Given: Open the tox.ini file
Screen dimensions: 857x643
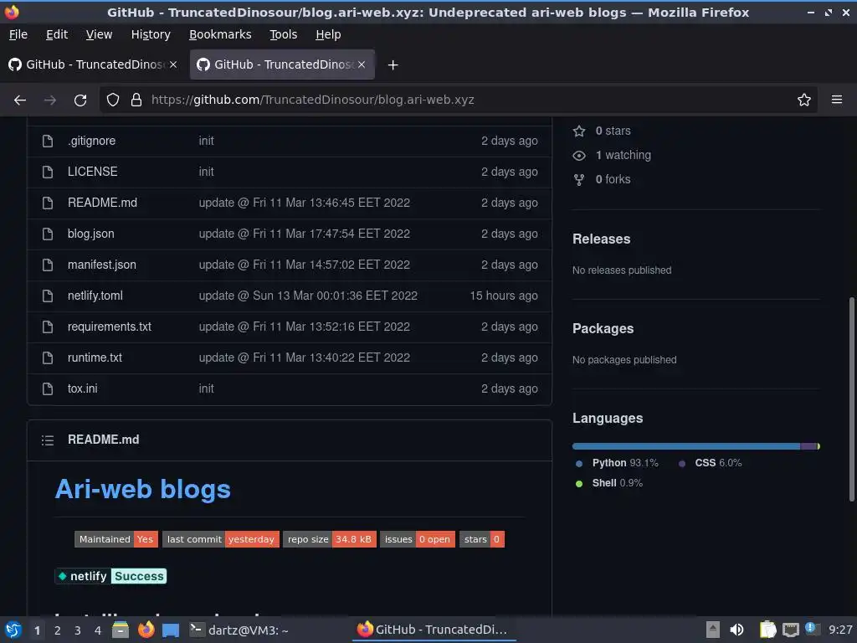Looking at the screenshot, I should (83, 388).
